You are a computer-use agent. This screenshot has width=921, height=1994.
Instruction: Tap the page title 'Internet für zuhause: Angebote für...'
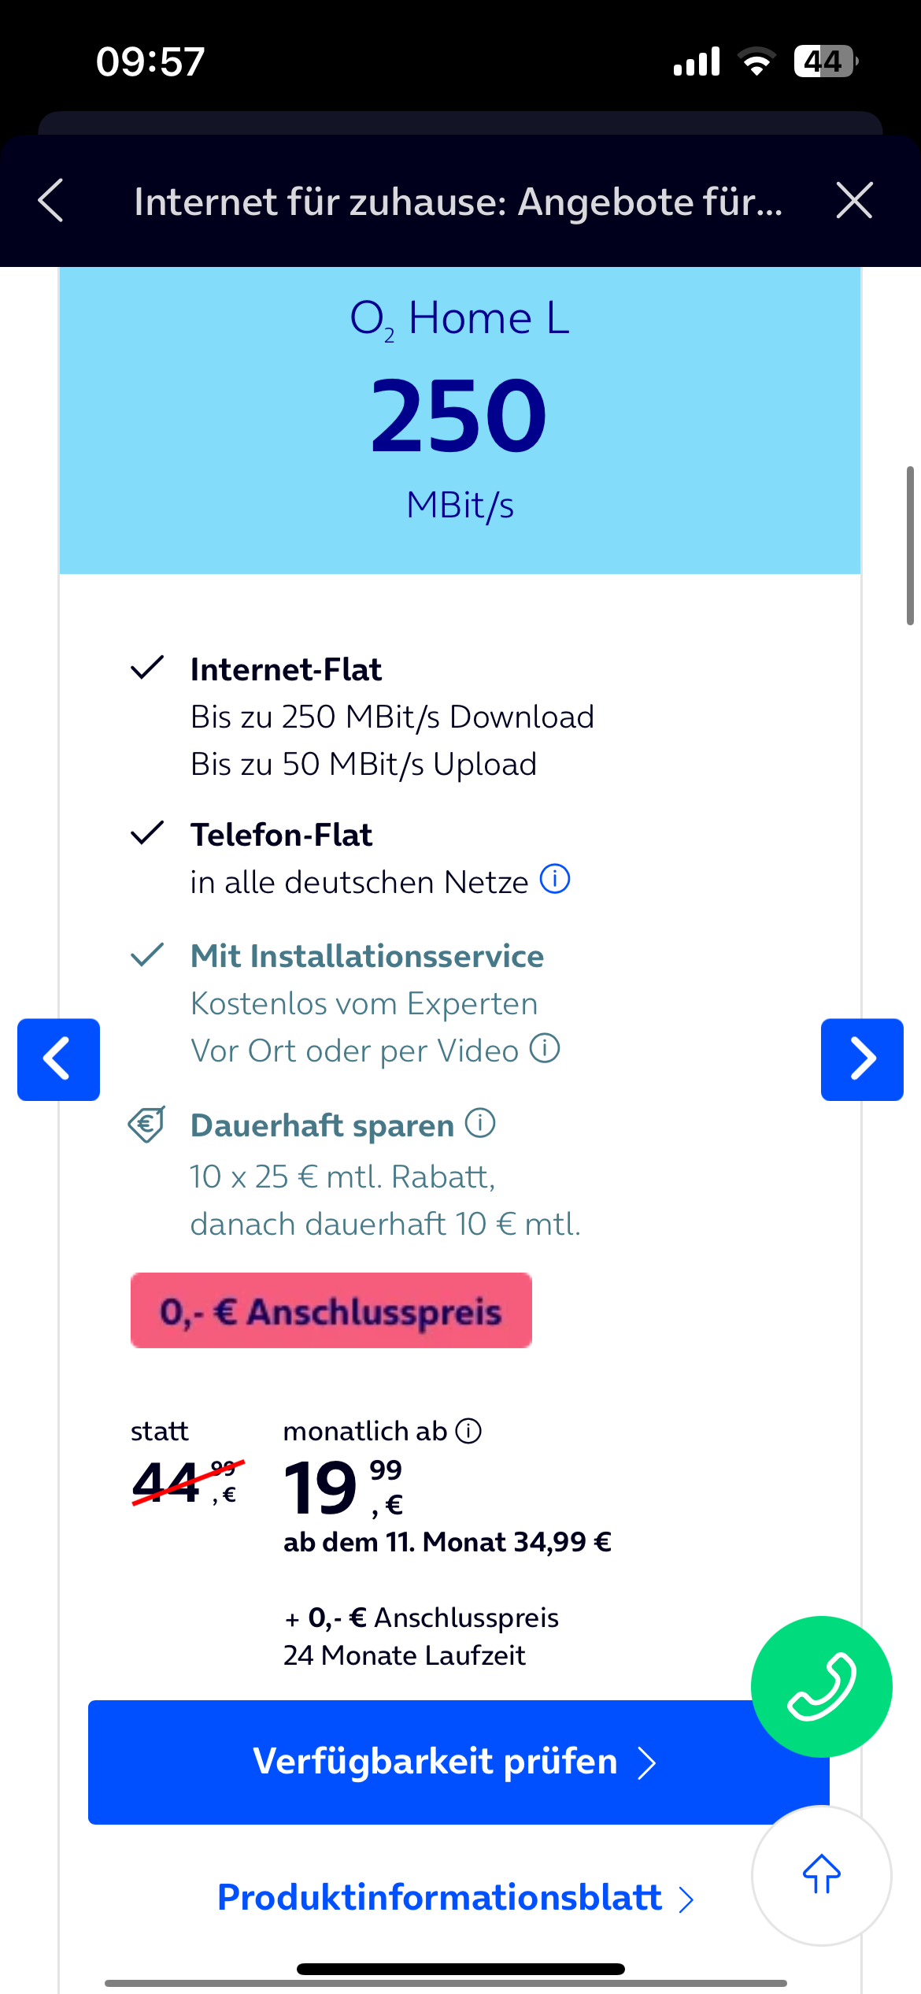458,202
